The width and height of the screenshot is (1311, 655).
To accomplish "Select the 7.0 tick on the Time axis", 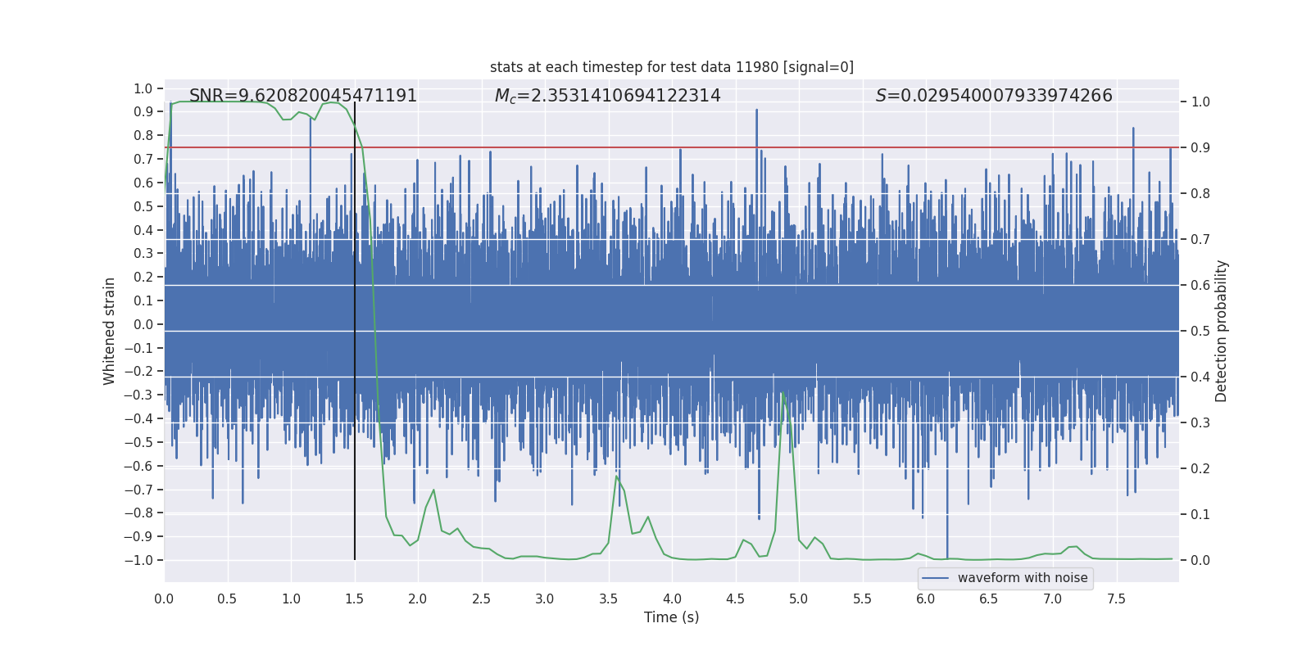I will (1053, 599).
